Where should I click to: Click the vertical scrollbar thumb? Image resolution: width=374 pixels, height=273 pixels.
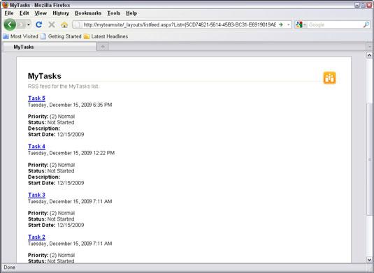[x=369, y=159]
